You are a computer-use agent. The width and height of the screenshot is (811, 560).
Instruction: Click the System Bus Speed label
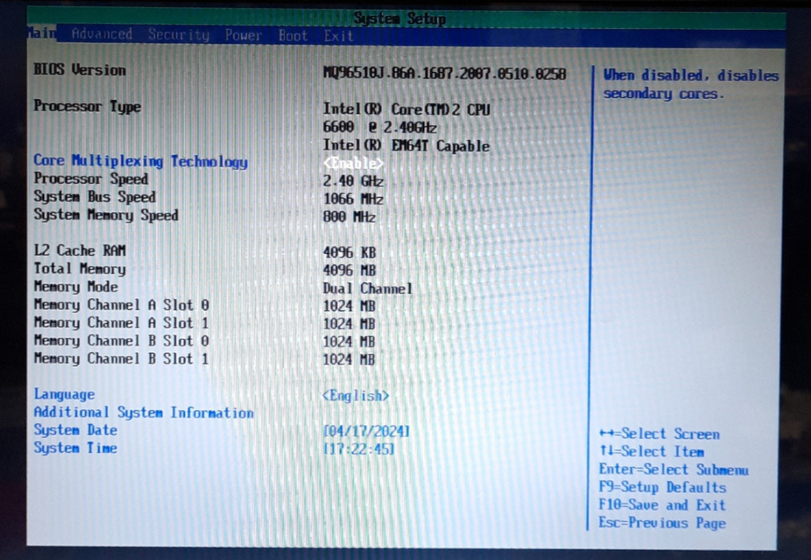[x=95, y=197]
